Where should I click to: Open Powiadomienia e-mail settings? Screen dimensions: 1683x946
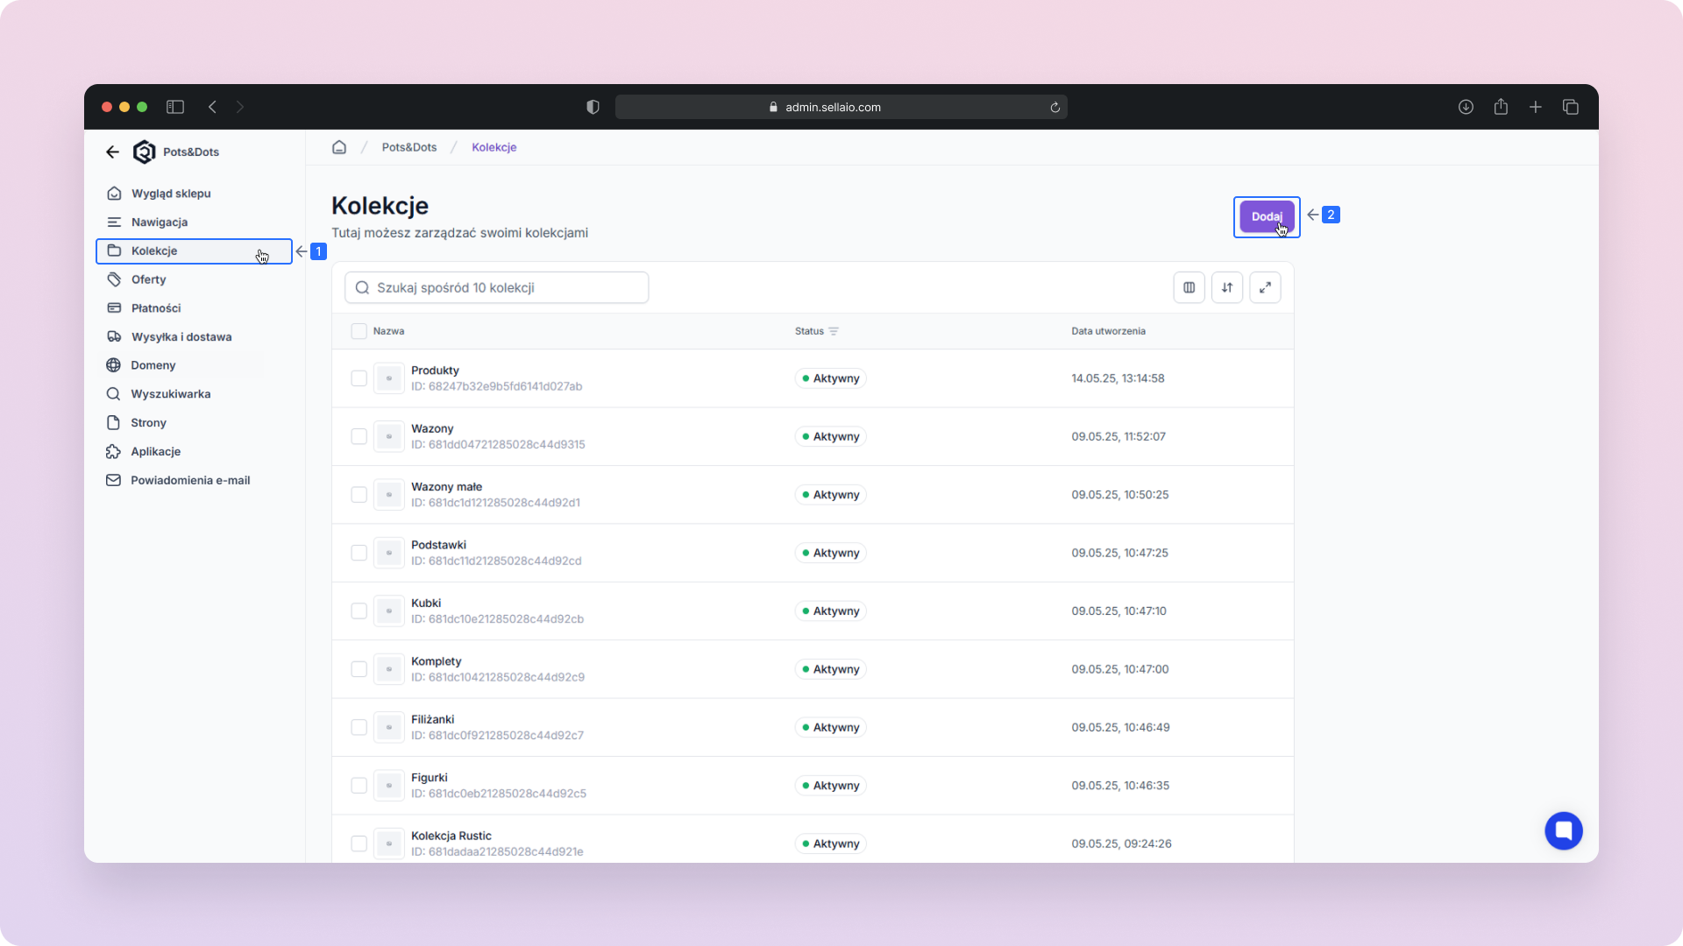pos(189,480)
